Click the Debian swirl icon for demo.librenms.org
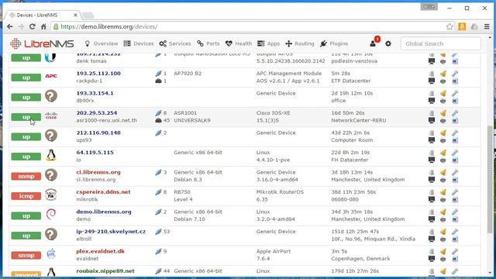Viewport: 496px width, 279px height. pyautogui.click(x=51, y=215)
